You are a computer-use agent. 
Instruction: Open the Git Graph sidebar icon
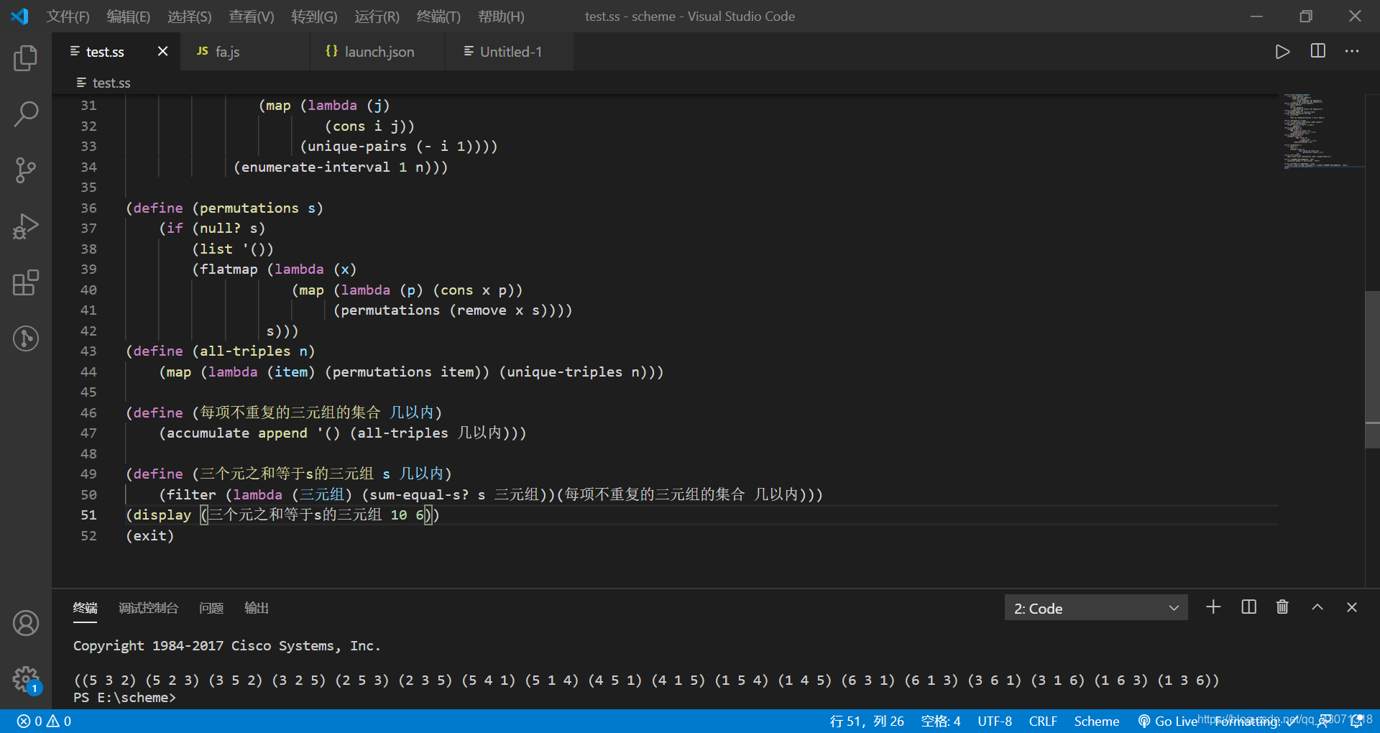(26, 338)
